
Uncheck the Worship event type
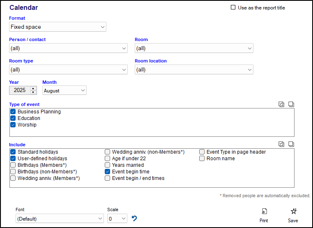[13, 125]
